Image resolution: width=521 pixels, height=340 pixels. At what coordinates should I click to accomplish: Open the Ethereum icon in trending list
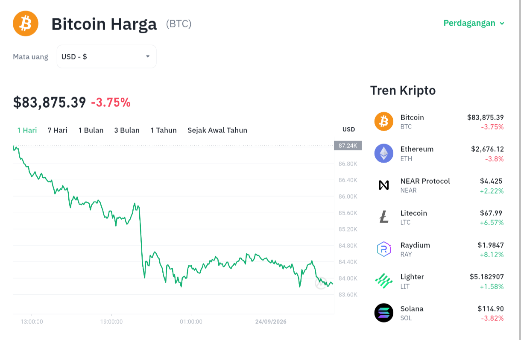(384, 153)
